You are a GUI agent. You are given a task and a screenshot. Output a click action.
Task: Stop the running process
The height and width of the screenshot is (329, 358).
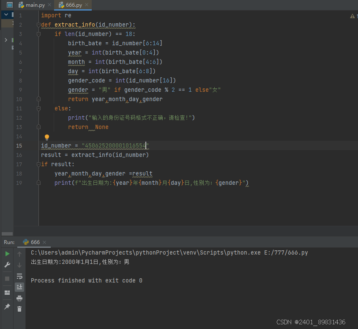click(x=7, y=279)
